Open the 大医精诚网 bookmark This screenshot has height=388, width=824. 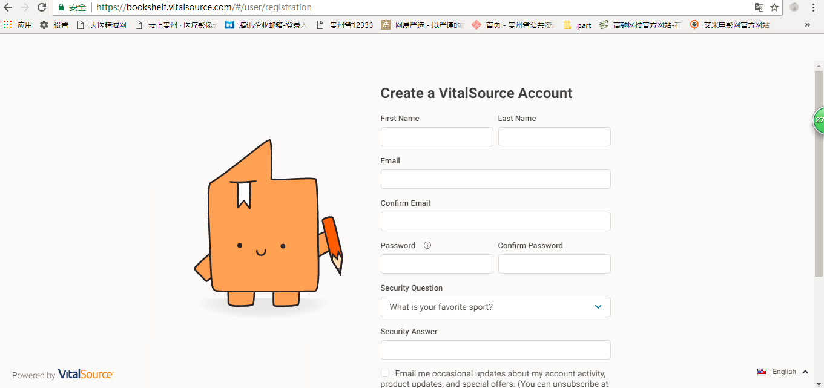(x=102, y=25)
